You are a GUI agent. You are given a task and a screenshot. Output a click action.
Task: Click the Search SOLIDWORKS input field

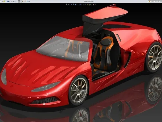pyautogui.click(x=155, y=1)
